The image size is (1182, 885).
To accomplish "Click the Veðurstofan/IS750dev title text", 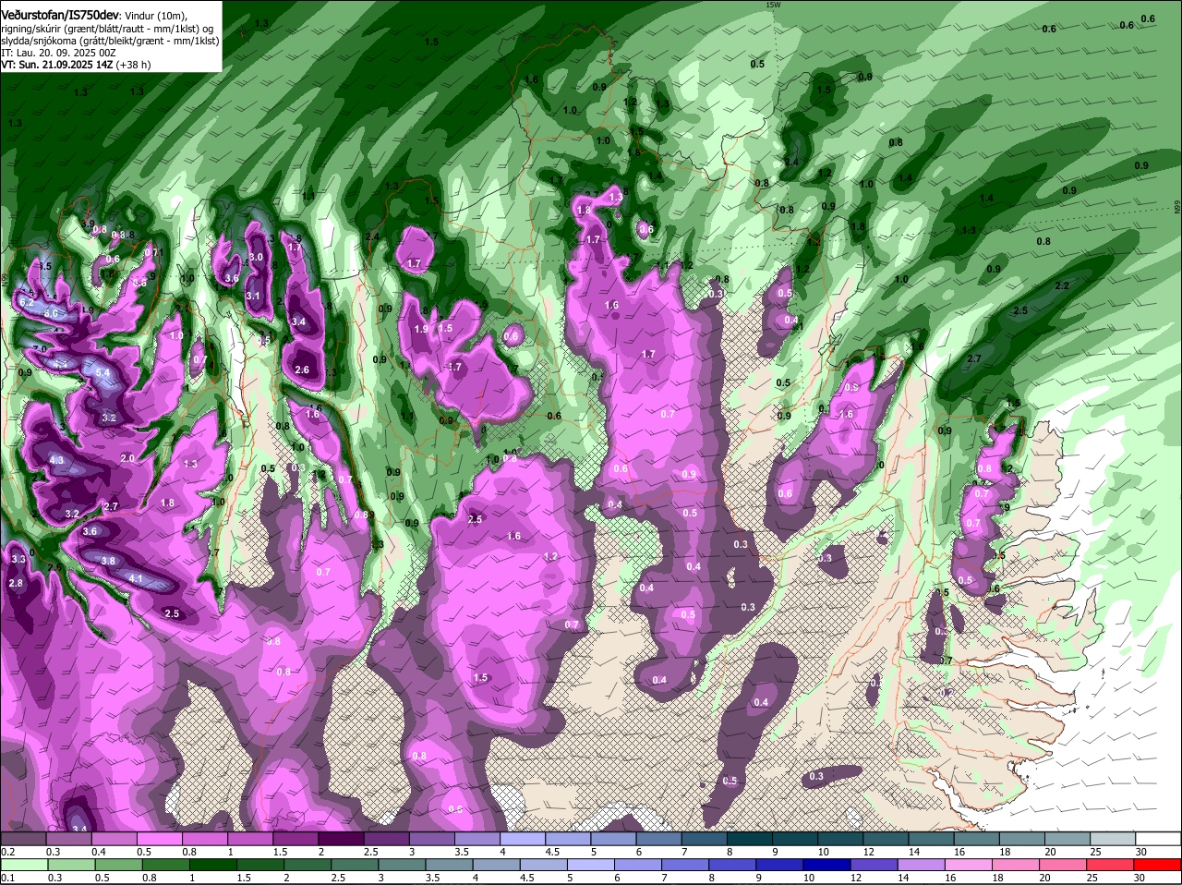I will coord(60,16).
